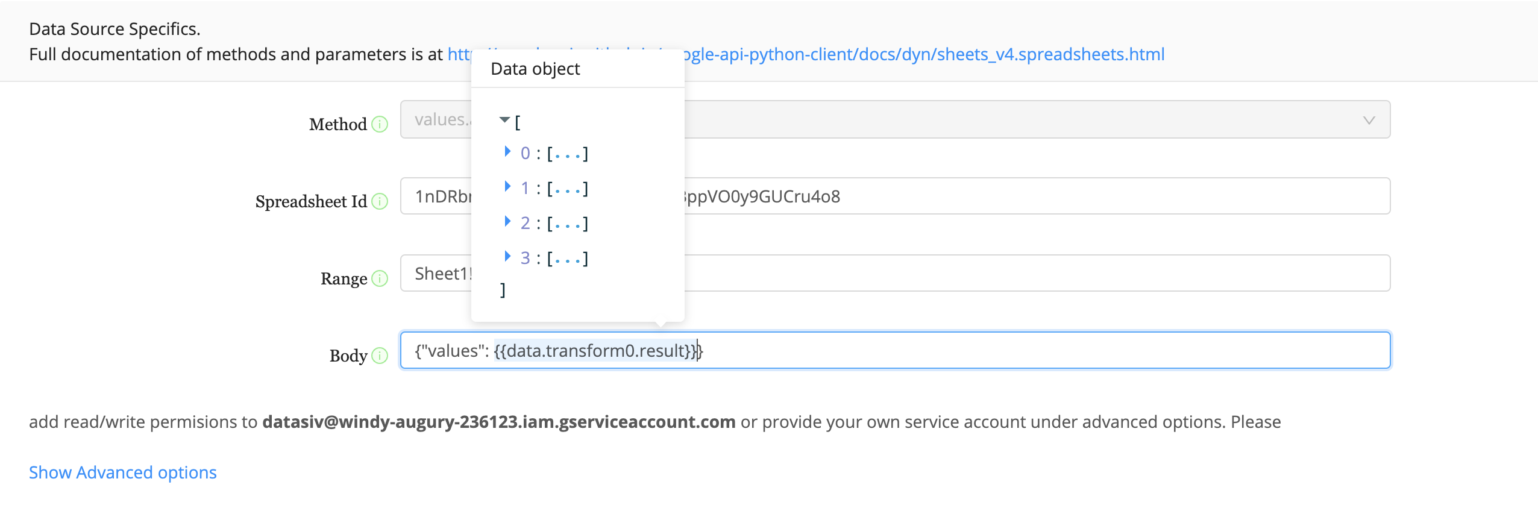Click the service account email text
Viewport: 1538px width, 505px height.
pyautogui.click(x=499, y=422)
